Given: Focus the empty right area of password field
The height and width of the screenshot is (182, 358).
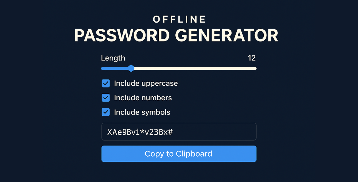Looking at the screenshot, I should click(221, 132).
